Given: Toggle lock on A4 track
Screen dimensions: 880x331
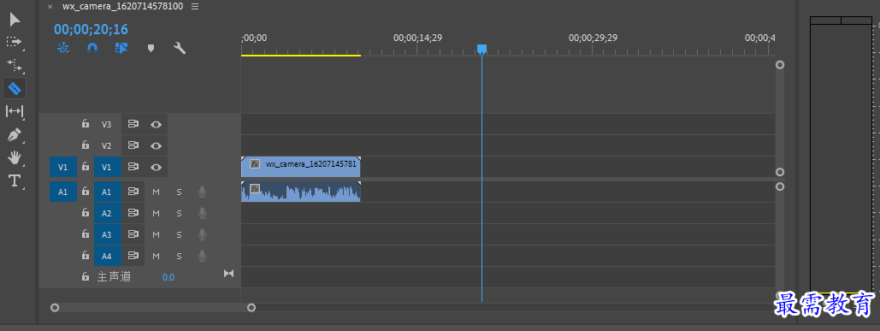Looking at the screenshot, I should [86, 256].
